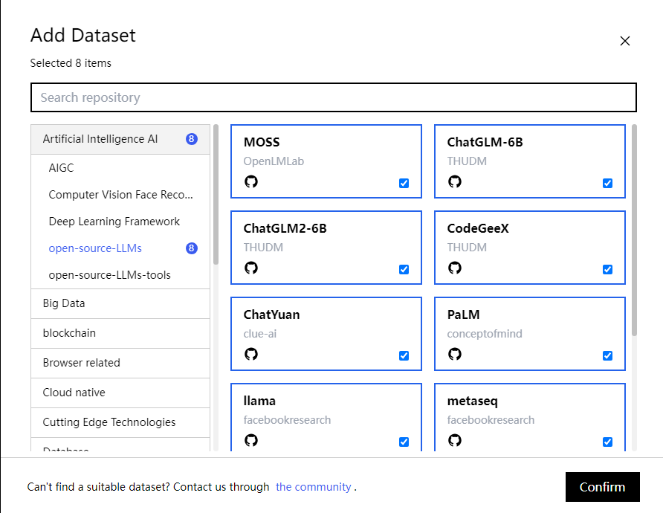
Task: Click the dataset cards scrollbar
Action: coord(634,230)
